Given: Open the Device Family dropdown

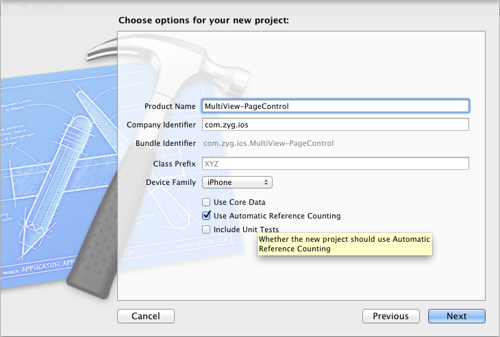Looking at the screenshot, I should point(237,182).
